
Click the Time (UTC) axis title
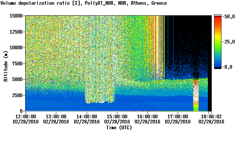119,128
